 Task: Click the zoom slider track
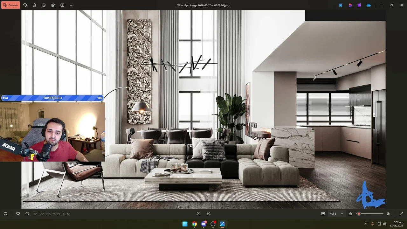pyautogui.click(x=370, y=214)
